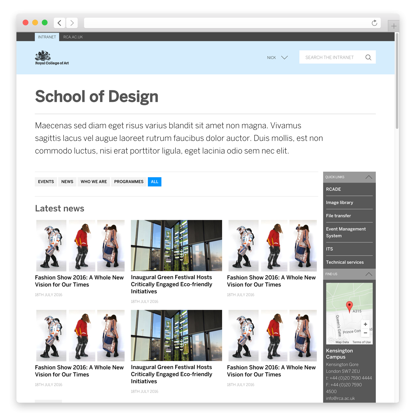Image resolution: width=414 pixels, height=420 pixels.
Task: Zoom in on the map
Action: [365, 324]
